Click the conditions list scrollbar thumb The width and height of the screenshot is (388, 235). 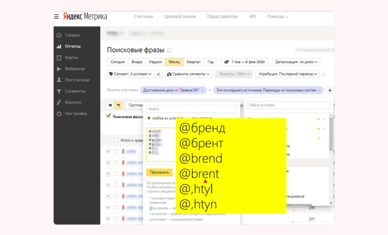[331, 134]
